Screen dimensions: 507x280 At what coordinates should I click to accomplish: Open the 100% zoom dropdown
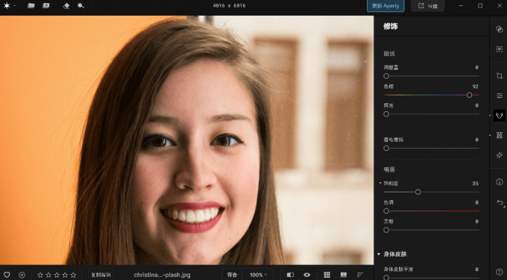click(259, 275)
